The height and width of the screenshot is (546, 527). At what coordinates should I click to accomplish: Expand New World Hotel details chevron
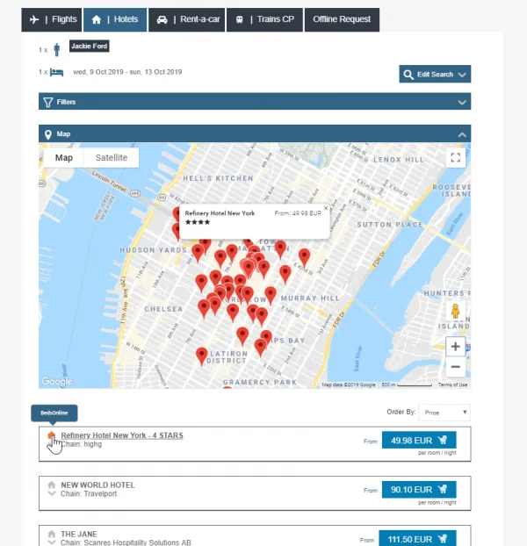[x=52, y=493]
